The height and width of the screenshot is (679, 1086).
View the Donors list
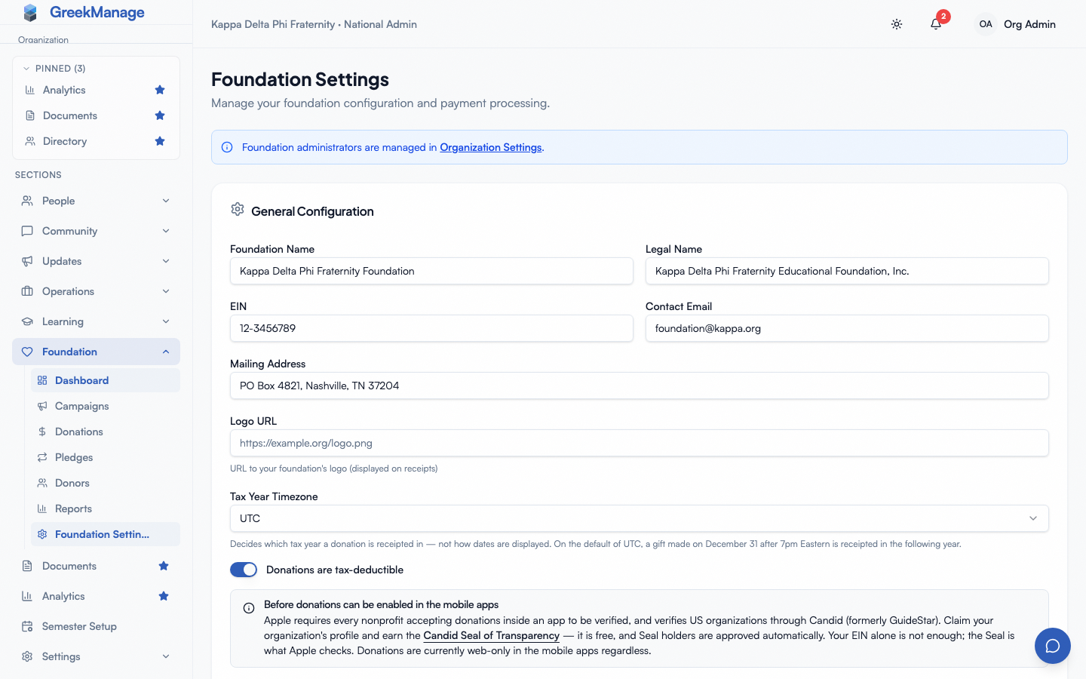pos(106,483)
